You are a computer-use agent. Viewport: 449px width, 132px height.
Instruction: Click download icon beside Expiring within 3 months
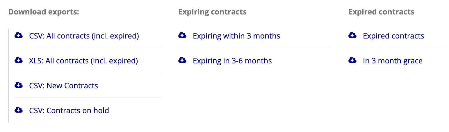pos(182,36)
